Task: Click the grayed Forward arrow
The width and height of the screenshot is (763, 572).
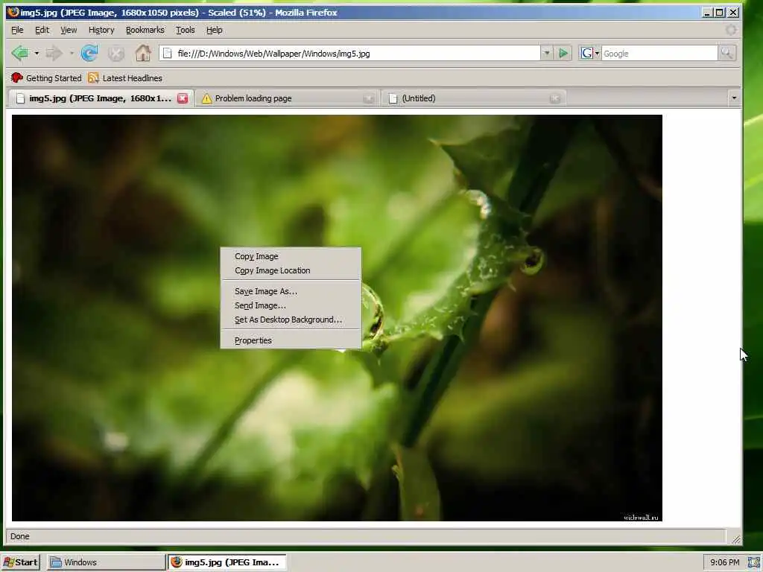Action: tap(54, 53)
